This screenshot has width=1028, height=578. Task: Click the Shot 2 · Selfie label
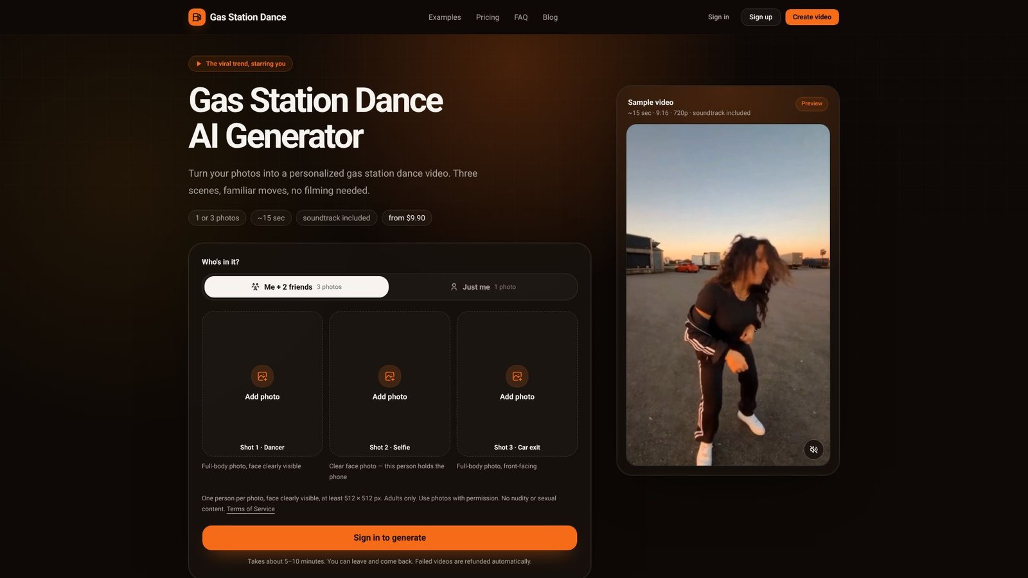point(389,448)
